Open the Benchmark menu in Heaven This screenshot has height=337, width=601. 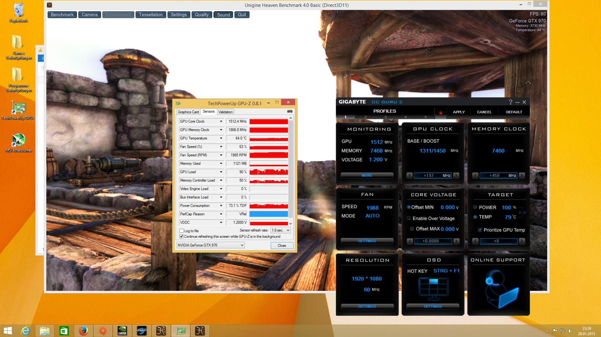[x=62, y=15]
